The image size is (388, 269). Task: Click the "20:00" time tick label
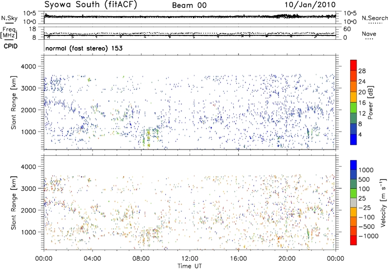pyautogui.click(x=287, y=259)
